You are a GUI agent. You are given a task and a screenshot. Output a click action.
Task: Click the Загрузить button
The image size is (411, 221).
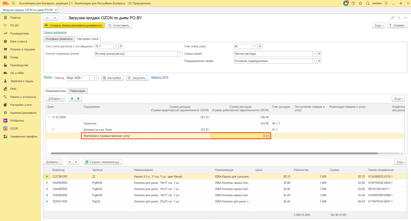[x=137, y=78]
